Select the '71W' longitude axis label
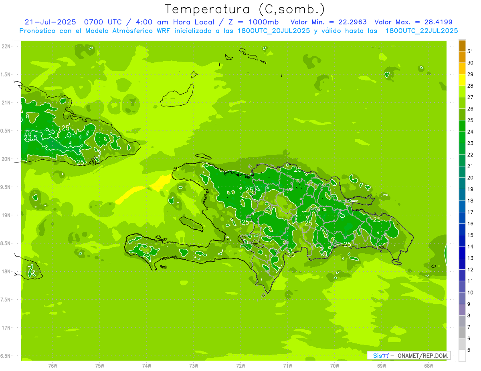 point(287,366)
